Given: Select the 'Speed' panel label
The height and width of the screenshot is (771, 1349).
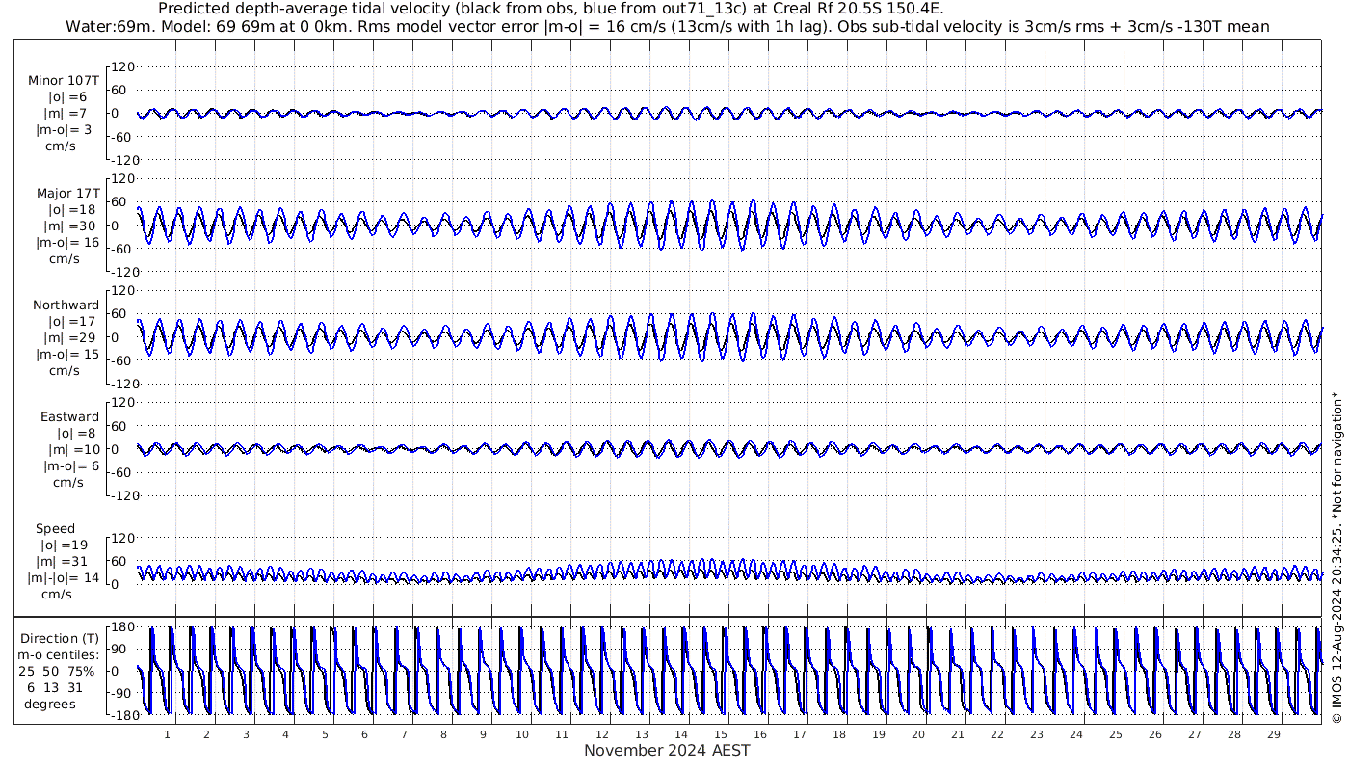Looking at the screenshot, I should pyautogui.click(x=56, y=529).
